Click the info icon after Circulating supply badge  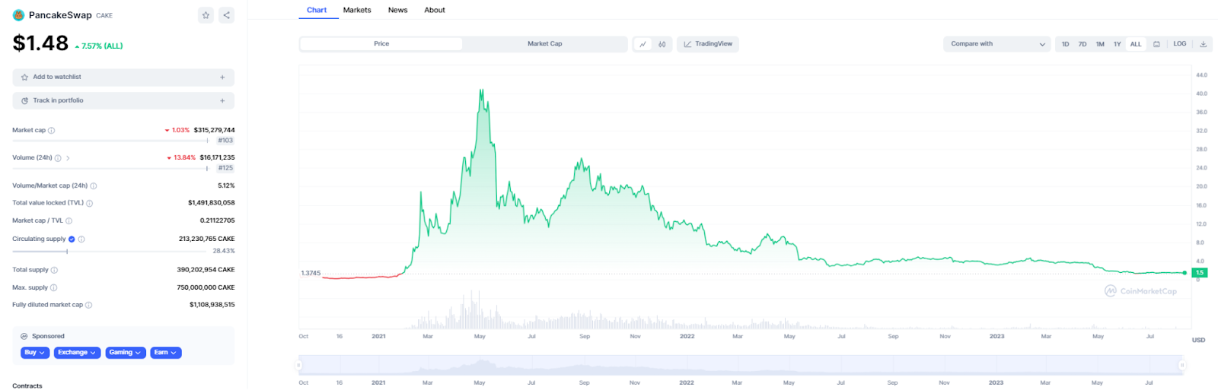(x=81, y=239)
